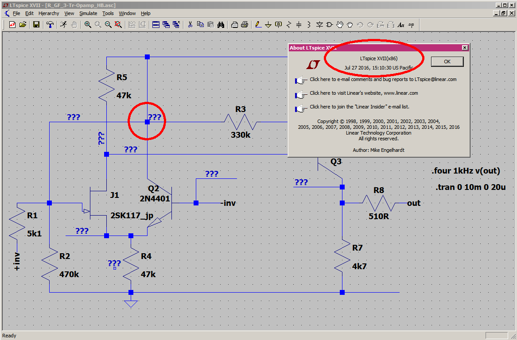The image size is (517, 340).
Task: Open the Simulate menu
Action: coord(88,13)
